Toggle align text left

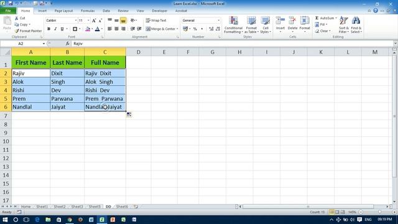109,29
